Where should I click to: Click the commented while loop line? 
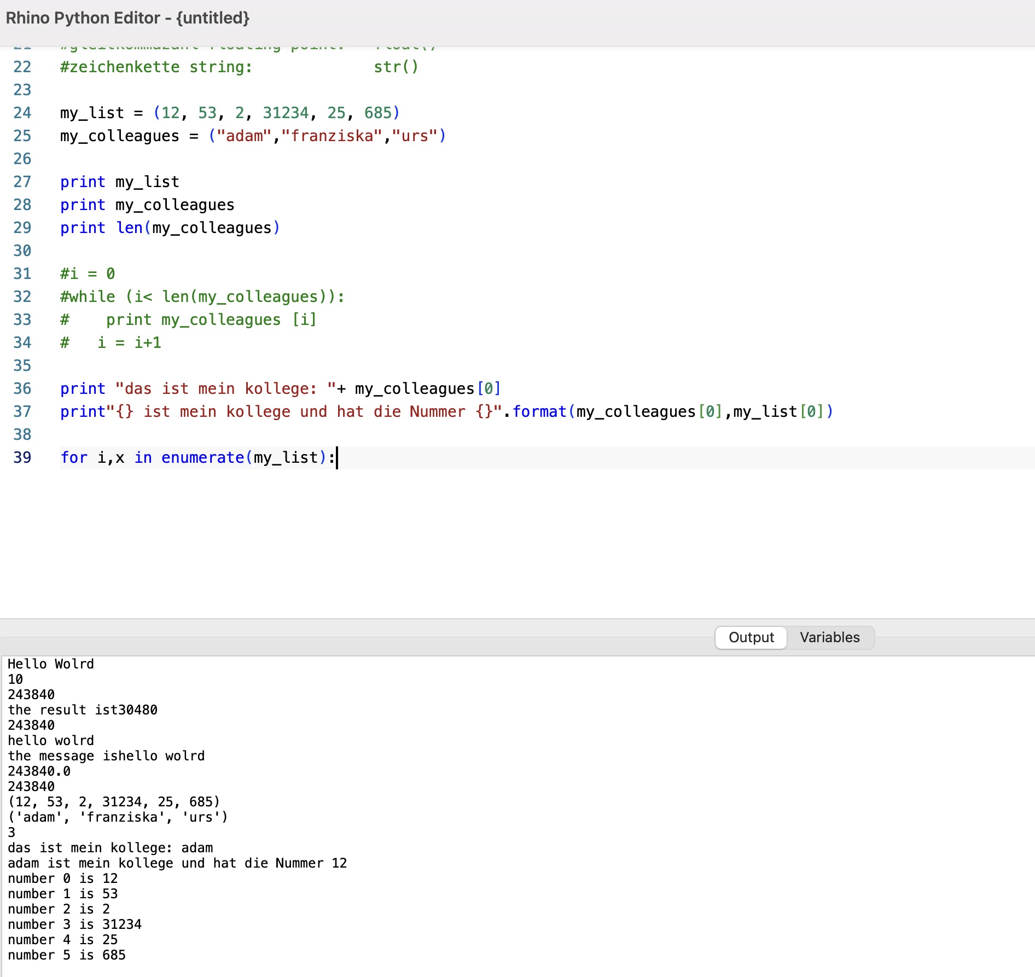click(202, 296)
